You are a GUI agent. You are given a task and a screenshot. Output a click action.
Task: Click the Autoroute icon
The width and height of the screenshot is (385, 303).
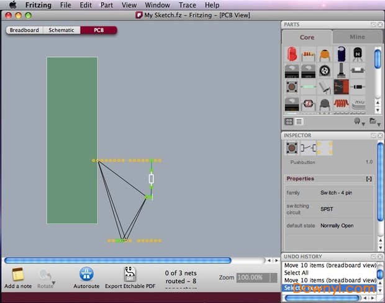click(86, 274)
